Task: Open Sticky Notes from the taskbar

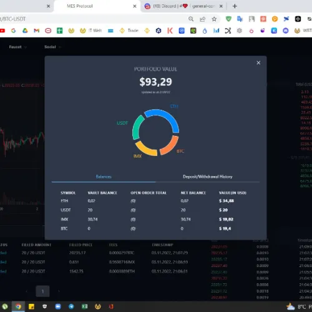Action: (31, 306)
